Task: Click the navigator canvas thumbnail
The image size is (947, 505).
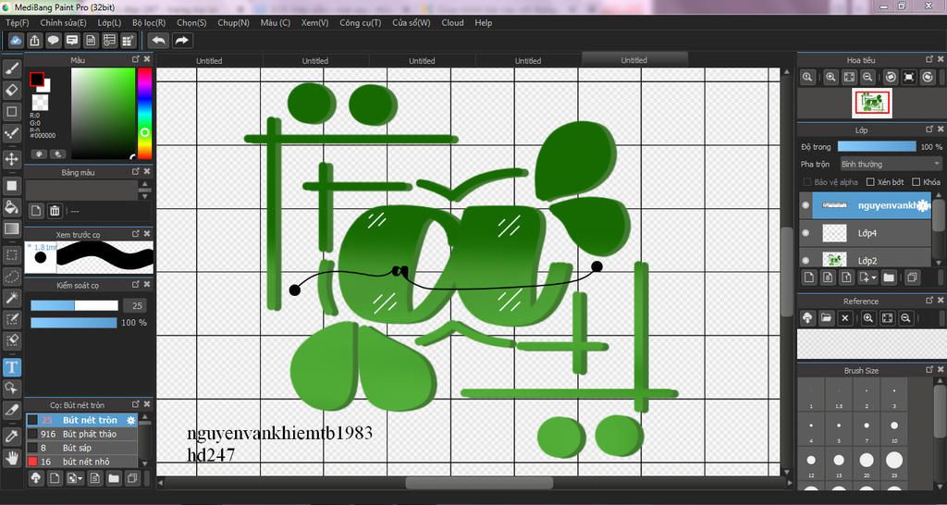Action: click(x=871, y=104)
